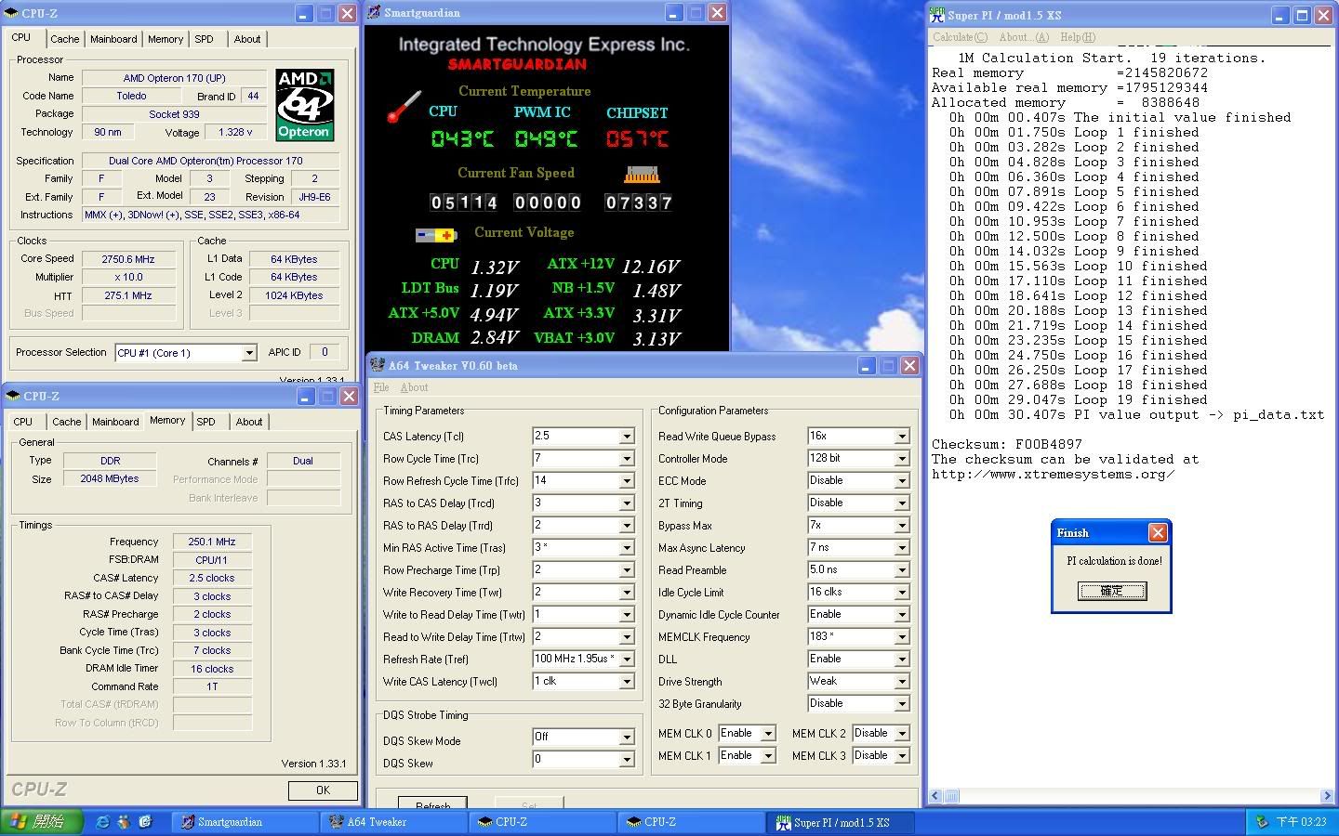Expand the ECC Mode dropdown
The image size is (1339, 836).
902,480
